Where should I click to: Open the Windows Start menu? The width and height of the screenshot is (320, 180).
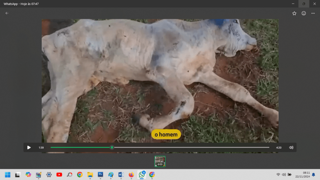point(7,175)
